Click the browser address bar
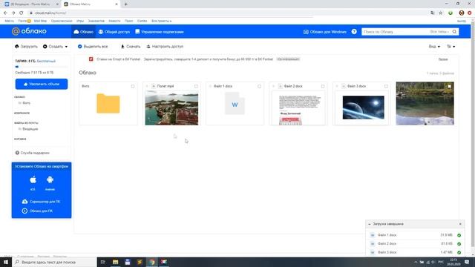The height and width of the screenshot is (267, 475). point(227,13)
